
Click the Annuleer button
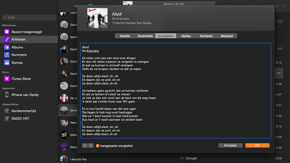(x=230, y=145)
